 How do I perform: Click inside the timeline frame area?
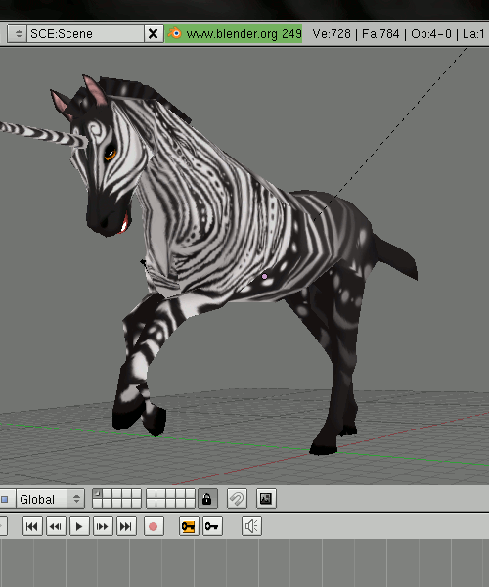pos(244,564)
